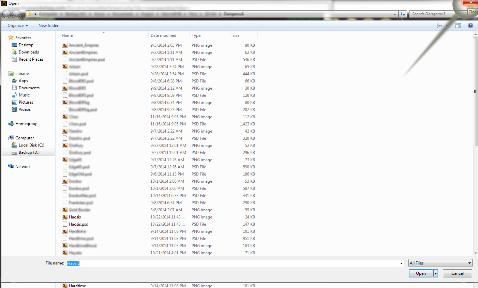Open Downloads folder in Favorites
Screen dimensions: 478x288
pyautogui.click(x=29, y=52)
